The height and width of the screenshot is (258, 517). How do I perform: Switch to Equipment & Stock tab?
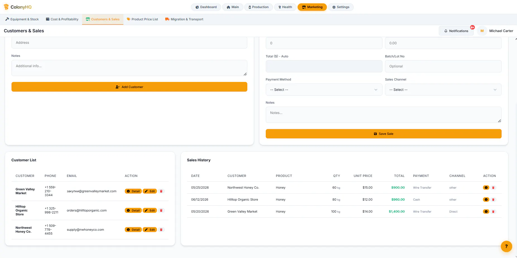click(x=22, y=19)
